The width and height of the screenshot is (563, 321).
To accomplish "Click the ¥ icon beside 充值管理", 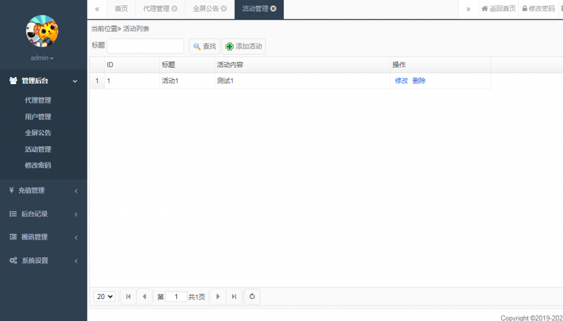I will pos(13,191).
